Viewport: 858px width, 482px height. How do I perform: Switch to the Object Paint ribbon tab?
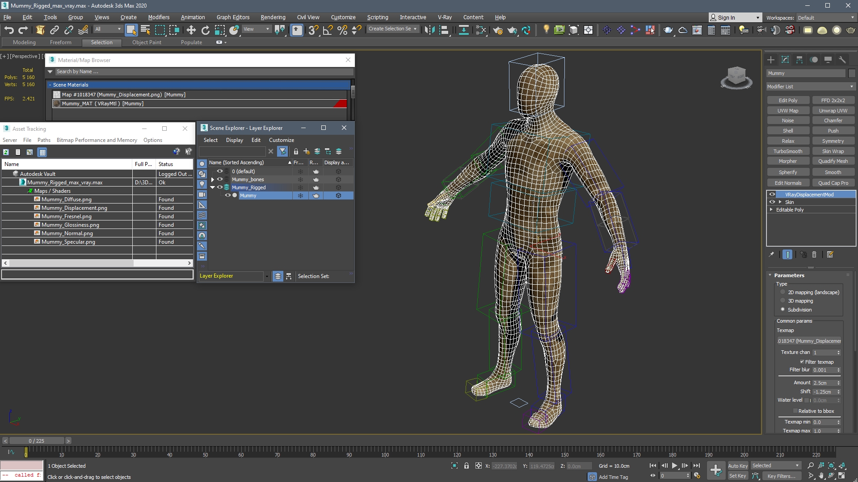tap(147, 42)
